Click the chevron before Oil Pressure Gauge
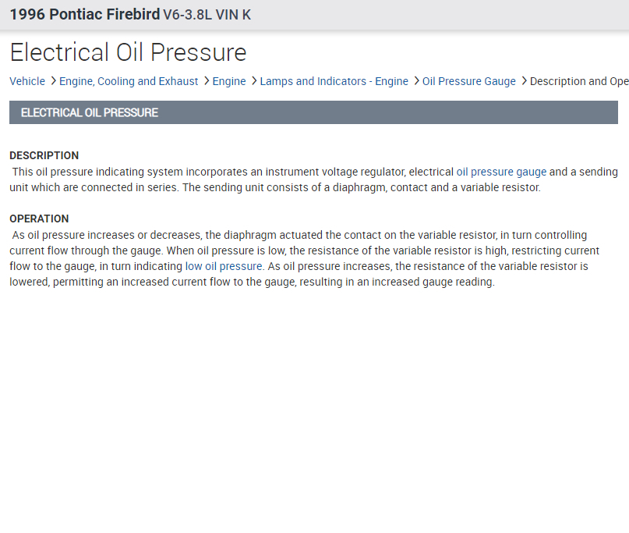 tap(416, 81)
